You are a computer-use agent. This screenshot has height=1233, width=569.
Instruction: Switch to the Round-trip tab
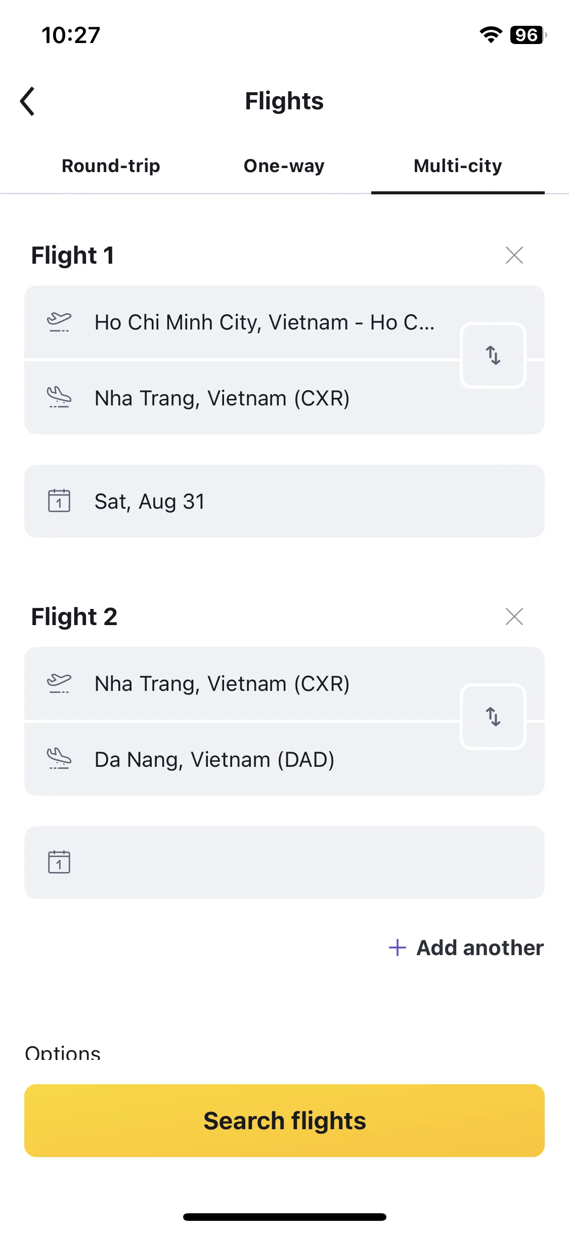(111, 166)
